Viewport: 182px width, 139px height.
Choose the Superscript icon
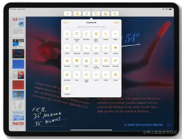pyautogui.click(x=77, y=48)
